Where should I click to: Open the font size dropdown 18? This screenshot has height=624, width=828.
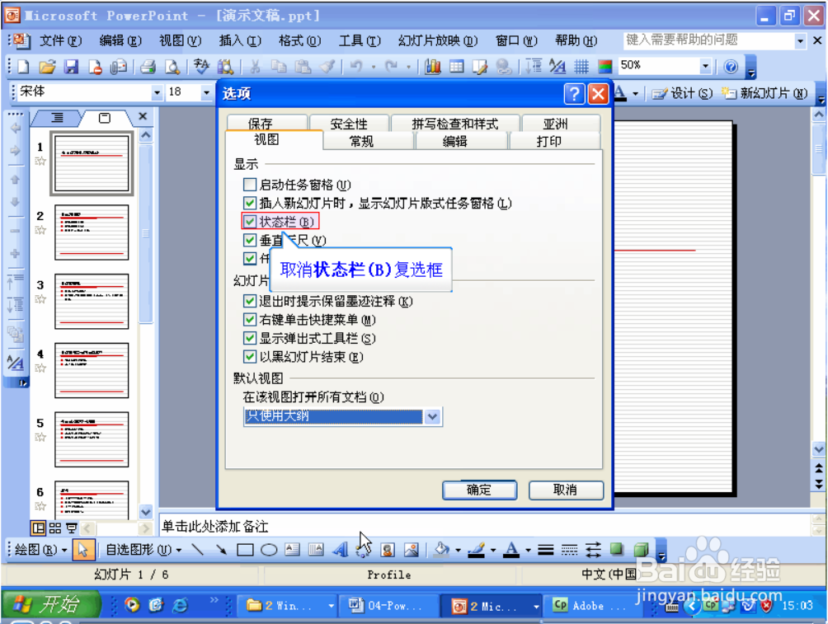point(206,93)
